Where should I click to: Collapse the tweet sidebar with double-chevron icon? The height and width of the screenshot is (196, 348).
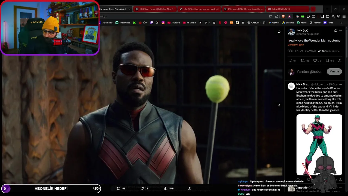[x=279, y=32]
